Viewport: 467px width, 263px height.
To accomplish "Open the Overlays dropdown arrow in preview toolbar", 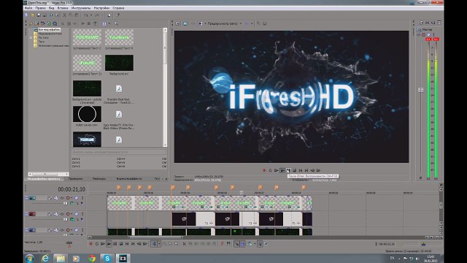I will coord(252,23).
